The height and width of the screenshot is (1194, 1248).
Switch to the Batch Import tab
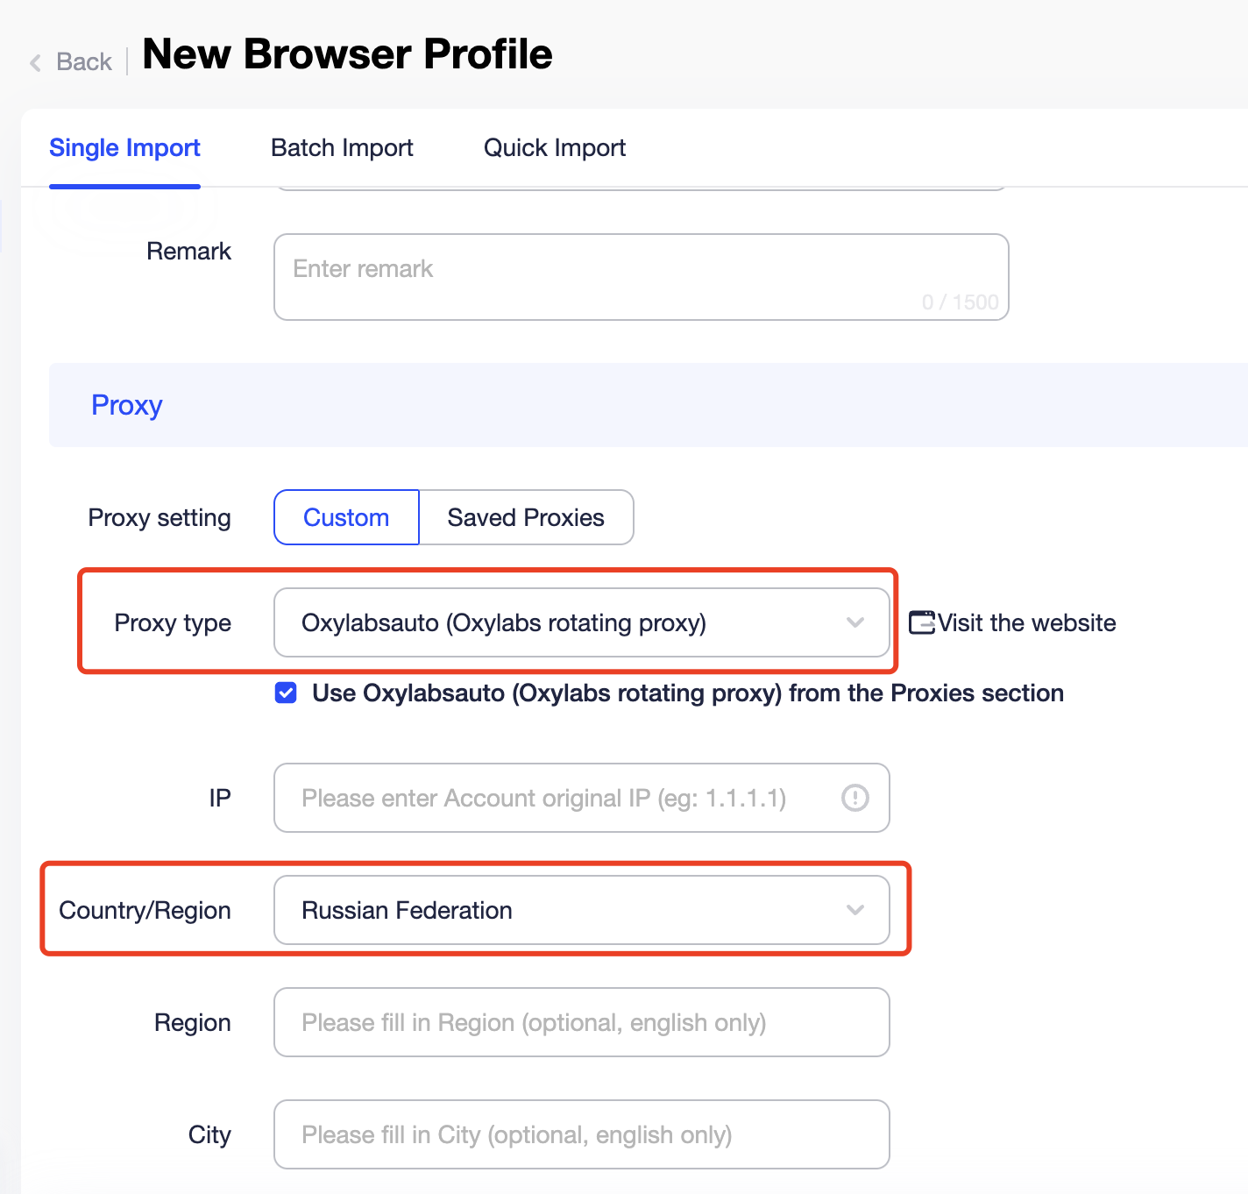pos(342,147)
